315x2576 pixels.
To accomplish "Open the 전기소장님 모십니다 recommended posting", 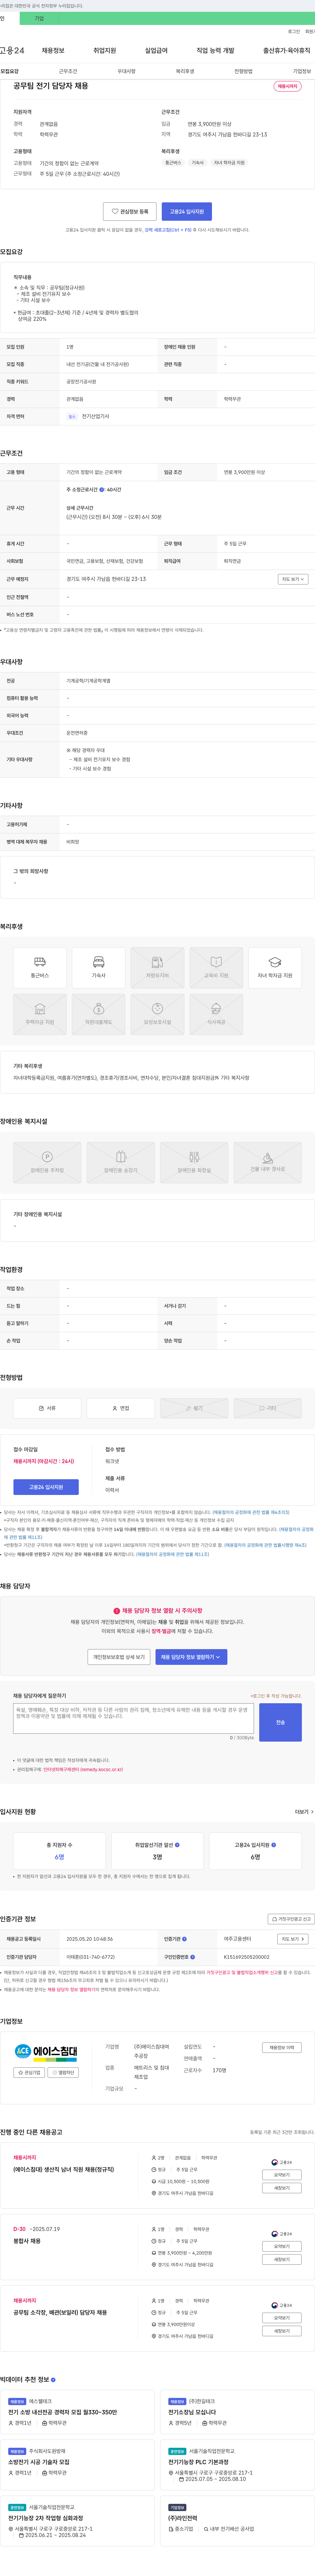I will [x=192, y=2412].
